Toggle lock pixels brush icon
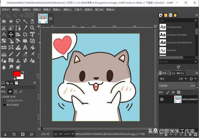The image size is (199, 138). [168, 92]
